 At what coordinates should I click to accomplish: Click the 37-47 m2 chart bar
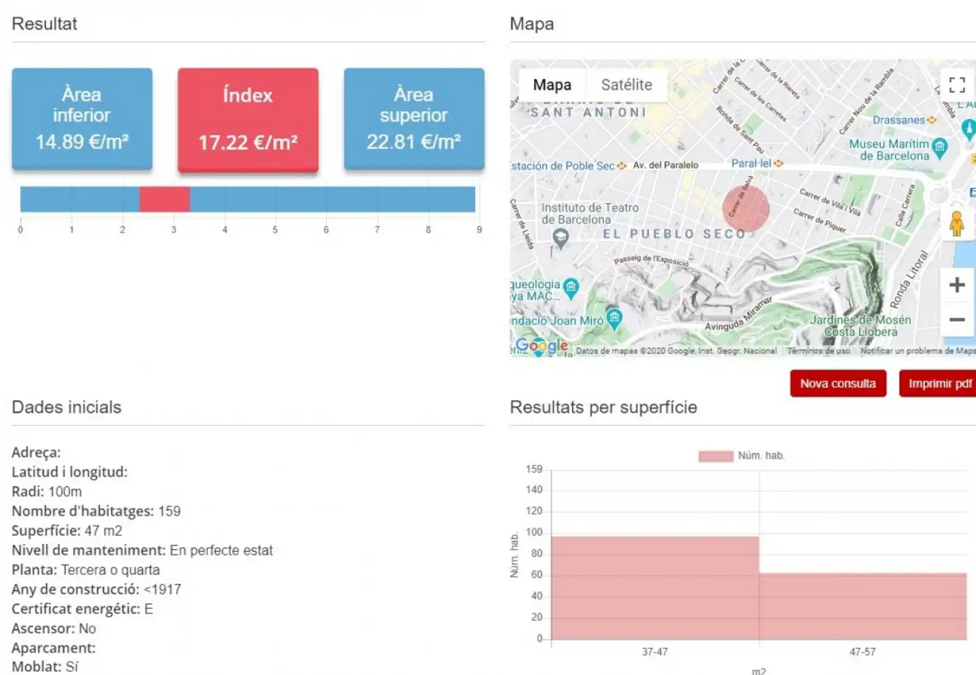(655, 588)
